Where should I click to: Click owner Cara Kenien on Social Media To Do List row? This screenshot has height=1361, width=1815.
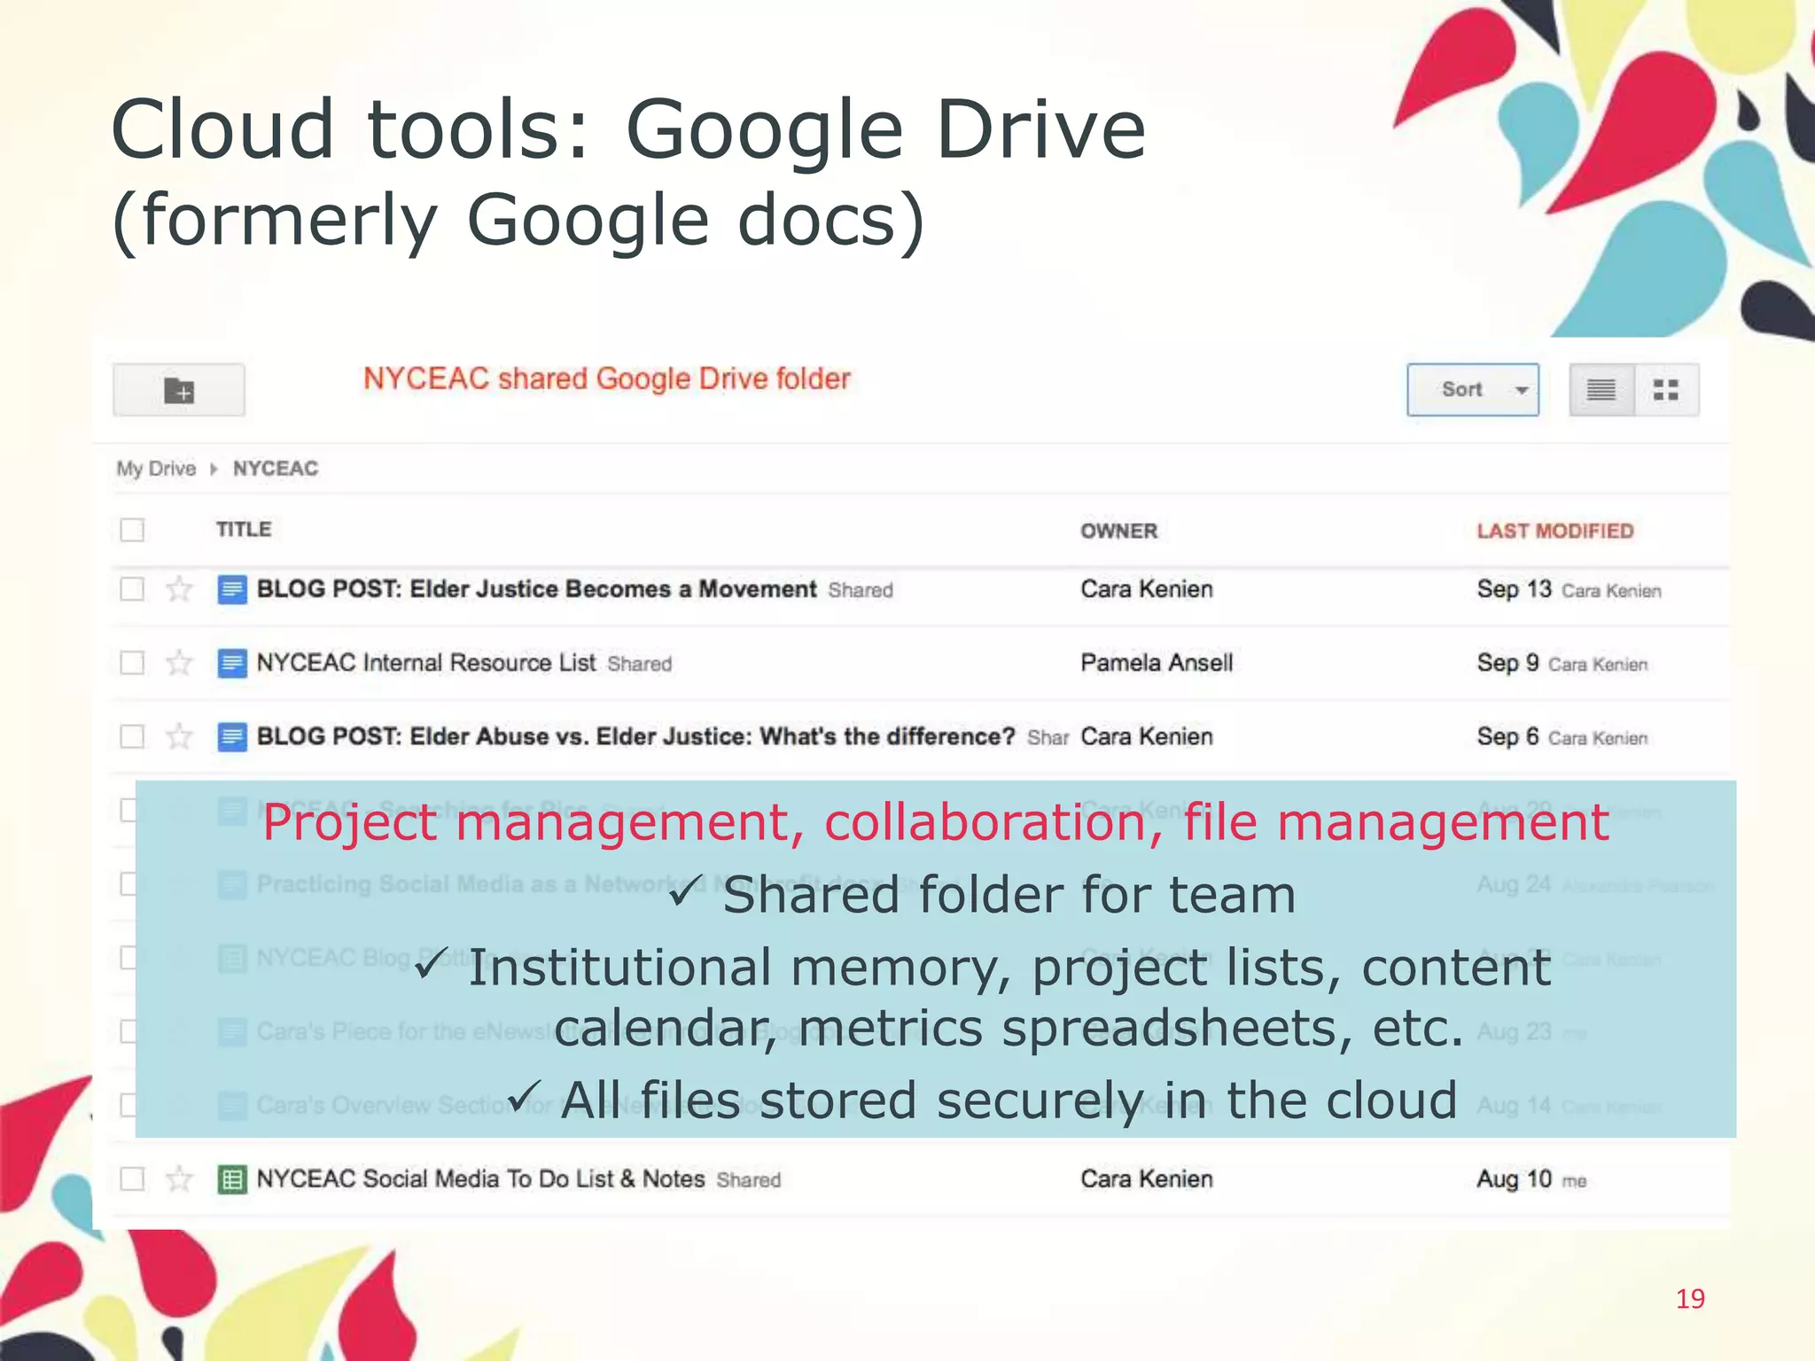(1147, 1178)
